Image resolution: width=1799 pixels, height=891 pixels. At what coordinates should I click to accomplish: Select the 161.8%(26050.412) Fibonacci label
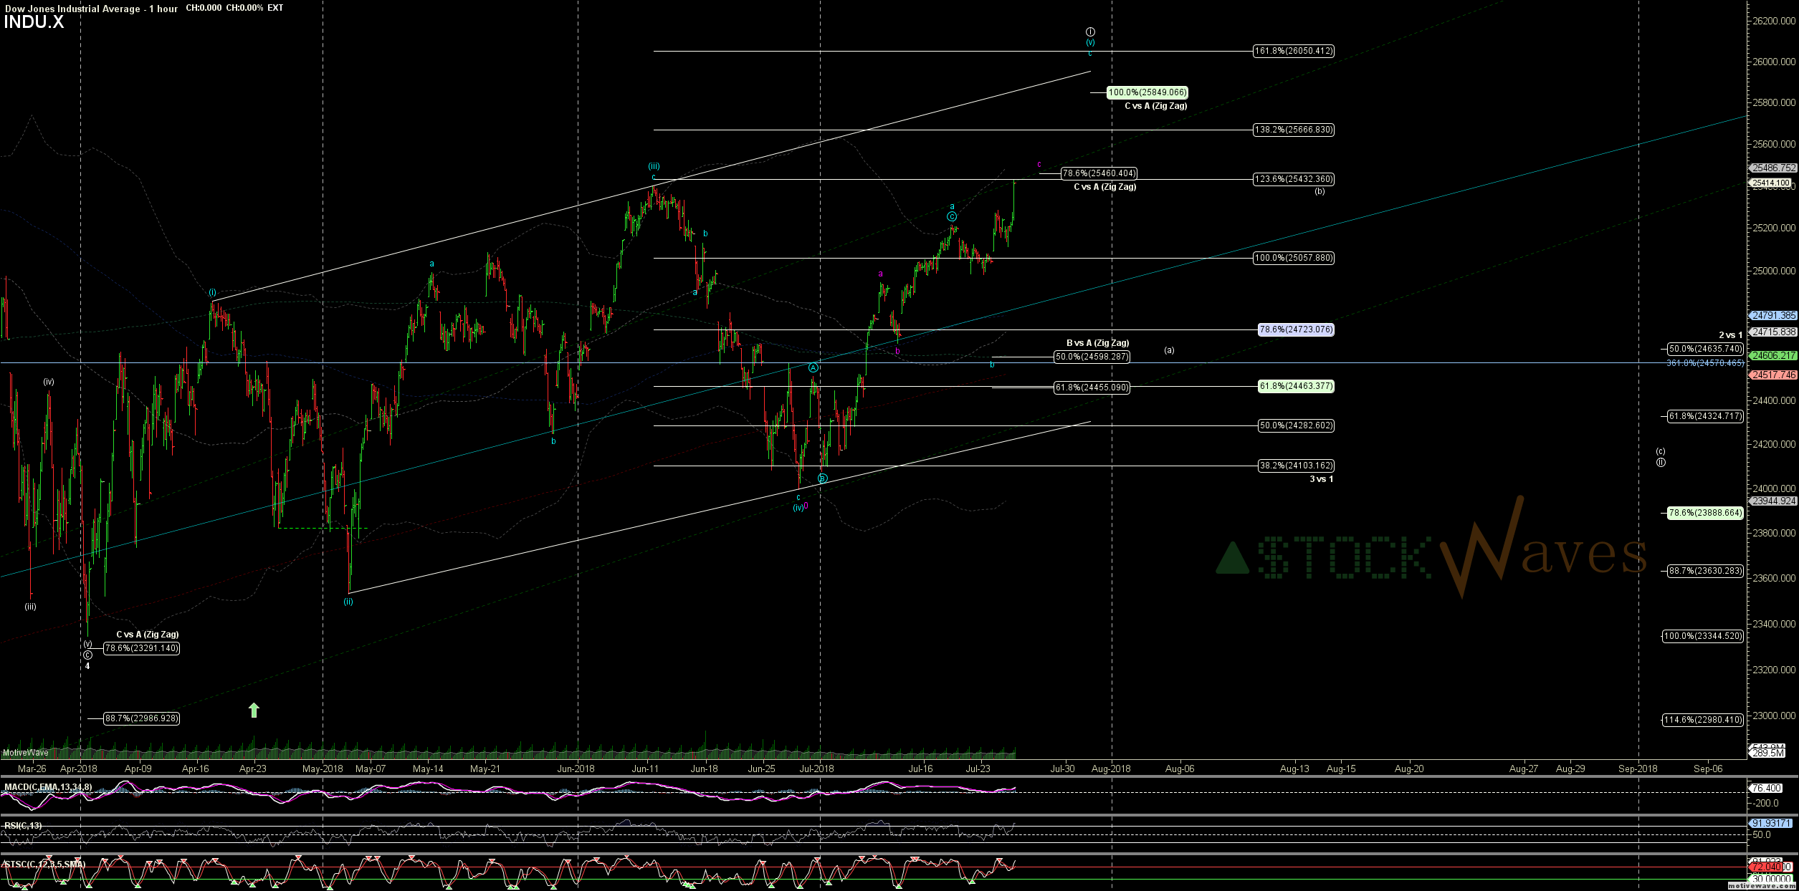[x=1294, y=51]
